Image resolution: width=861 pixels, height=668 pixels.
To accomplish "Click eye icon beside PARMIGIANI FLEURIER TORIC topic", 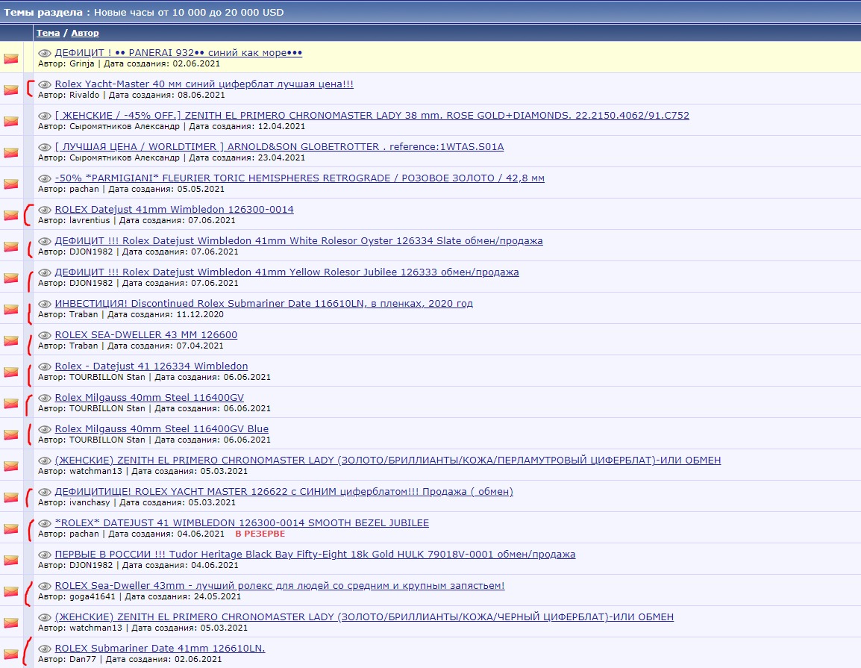I will pos(45,178).
